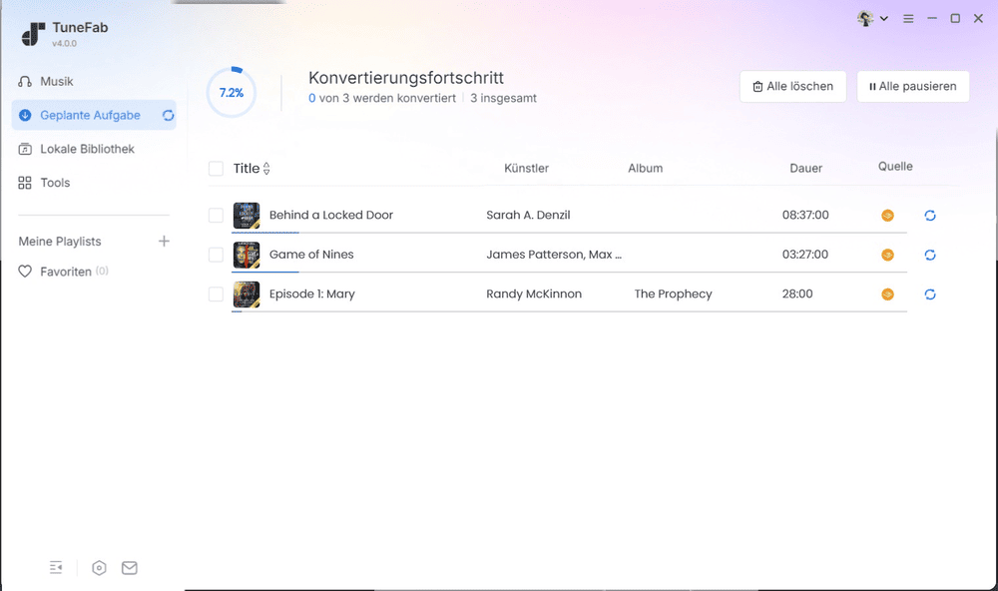
Task: Open the hamburger menu at top right
Action: pos(906,18)
